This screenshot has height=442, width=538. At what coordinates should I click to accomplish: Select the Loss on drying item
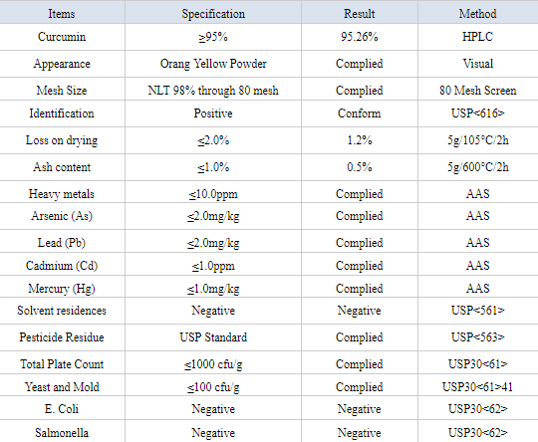(62, 140)
